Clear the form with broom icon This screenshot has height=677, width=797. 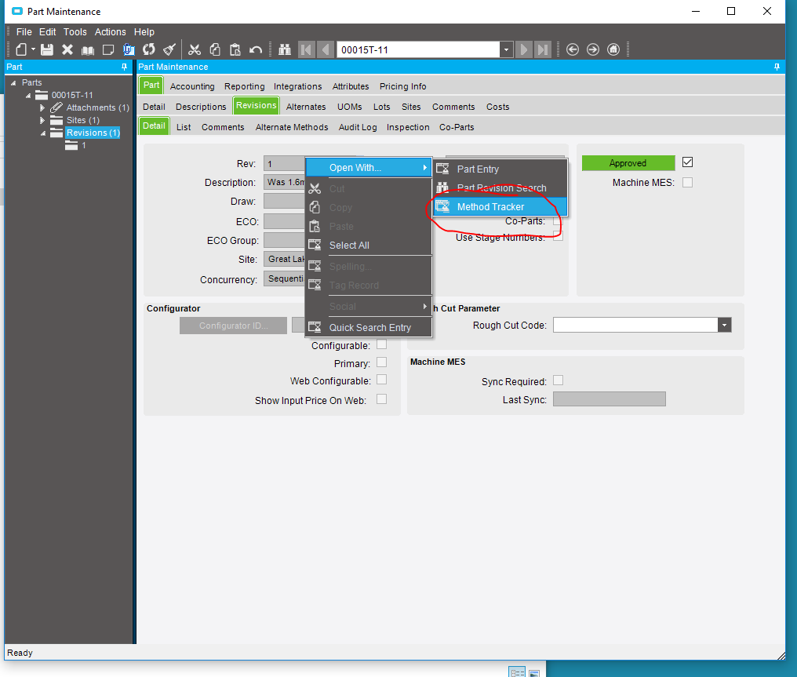click(x=169, y=49)
